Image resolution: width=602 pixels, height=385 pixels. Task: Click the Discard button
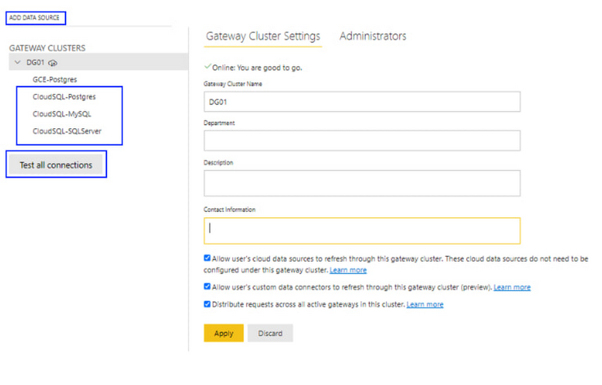(270, 333)
